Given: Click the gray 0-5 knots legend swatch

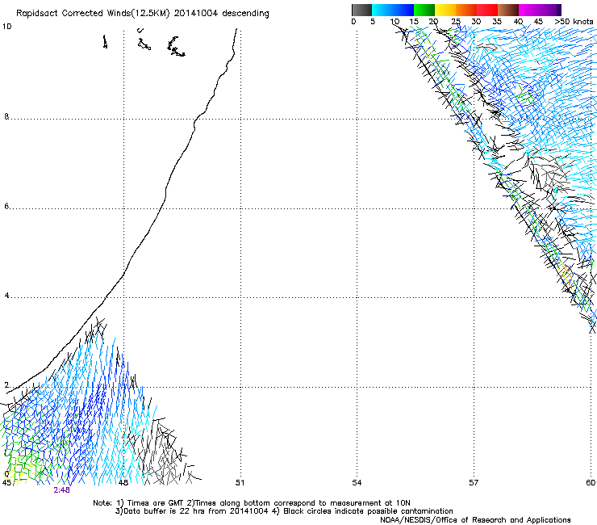Looking at the screenshot, I should [x=361, y=10].
